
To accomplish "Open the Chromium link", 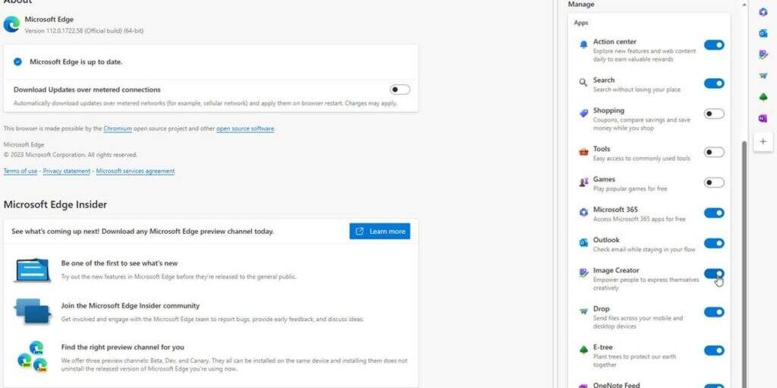I will 118,128.
